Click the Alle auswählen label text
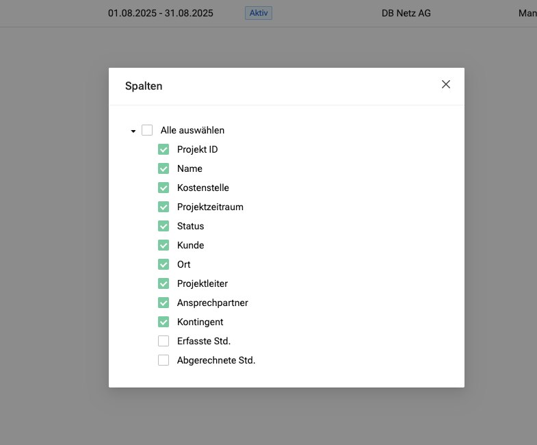Viewport: 537px width, 445px height. [x=192, y=130]
